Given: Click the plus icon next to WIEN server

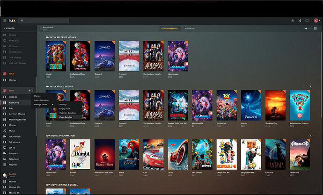Looking at the screenshot, I should (29, 91).
